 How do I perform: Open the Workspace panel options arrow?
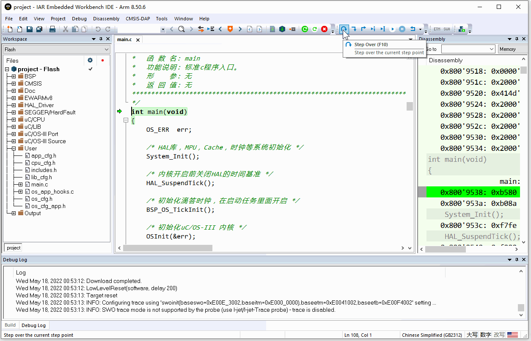coord(94,39)
